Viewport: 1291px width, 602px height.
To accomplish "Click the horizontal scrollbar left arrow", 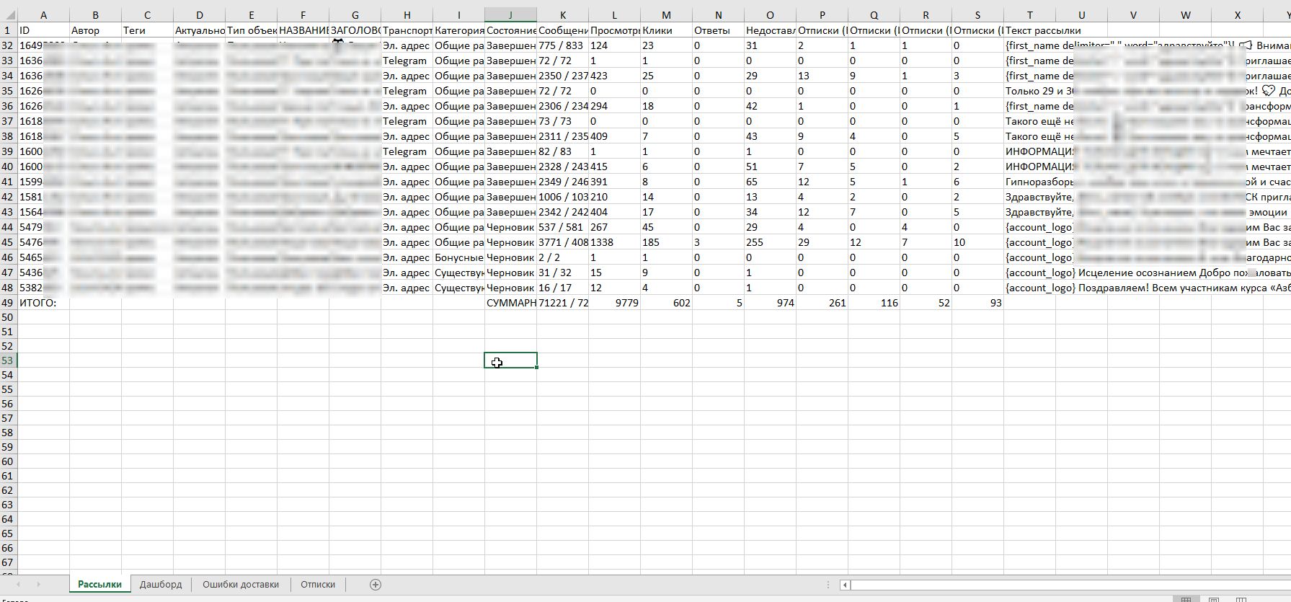I will point(845,585).
